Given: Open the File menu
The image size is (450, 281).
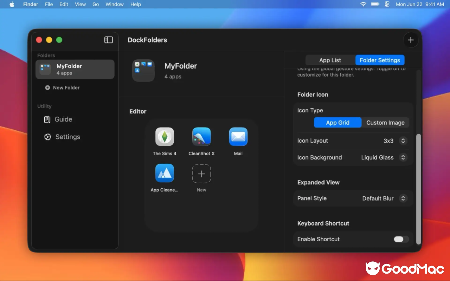Looking at the screenshot, I should 49,4.
